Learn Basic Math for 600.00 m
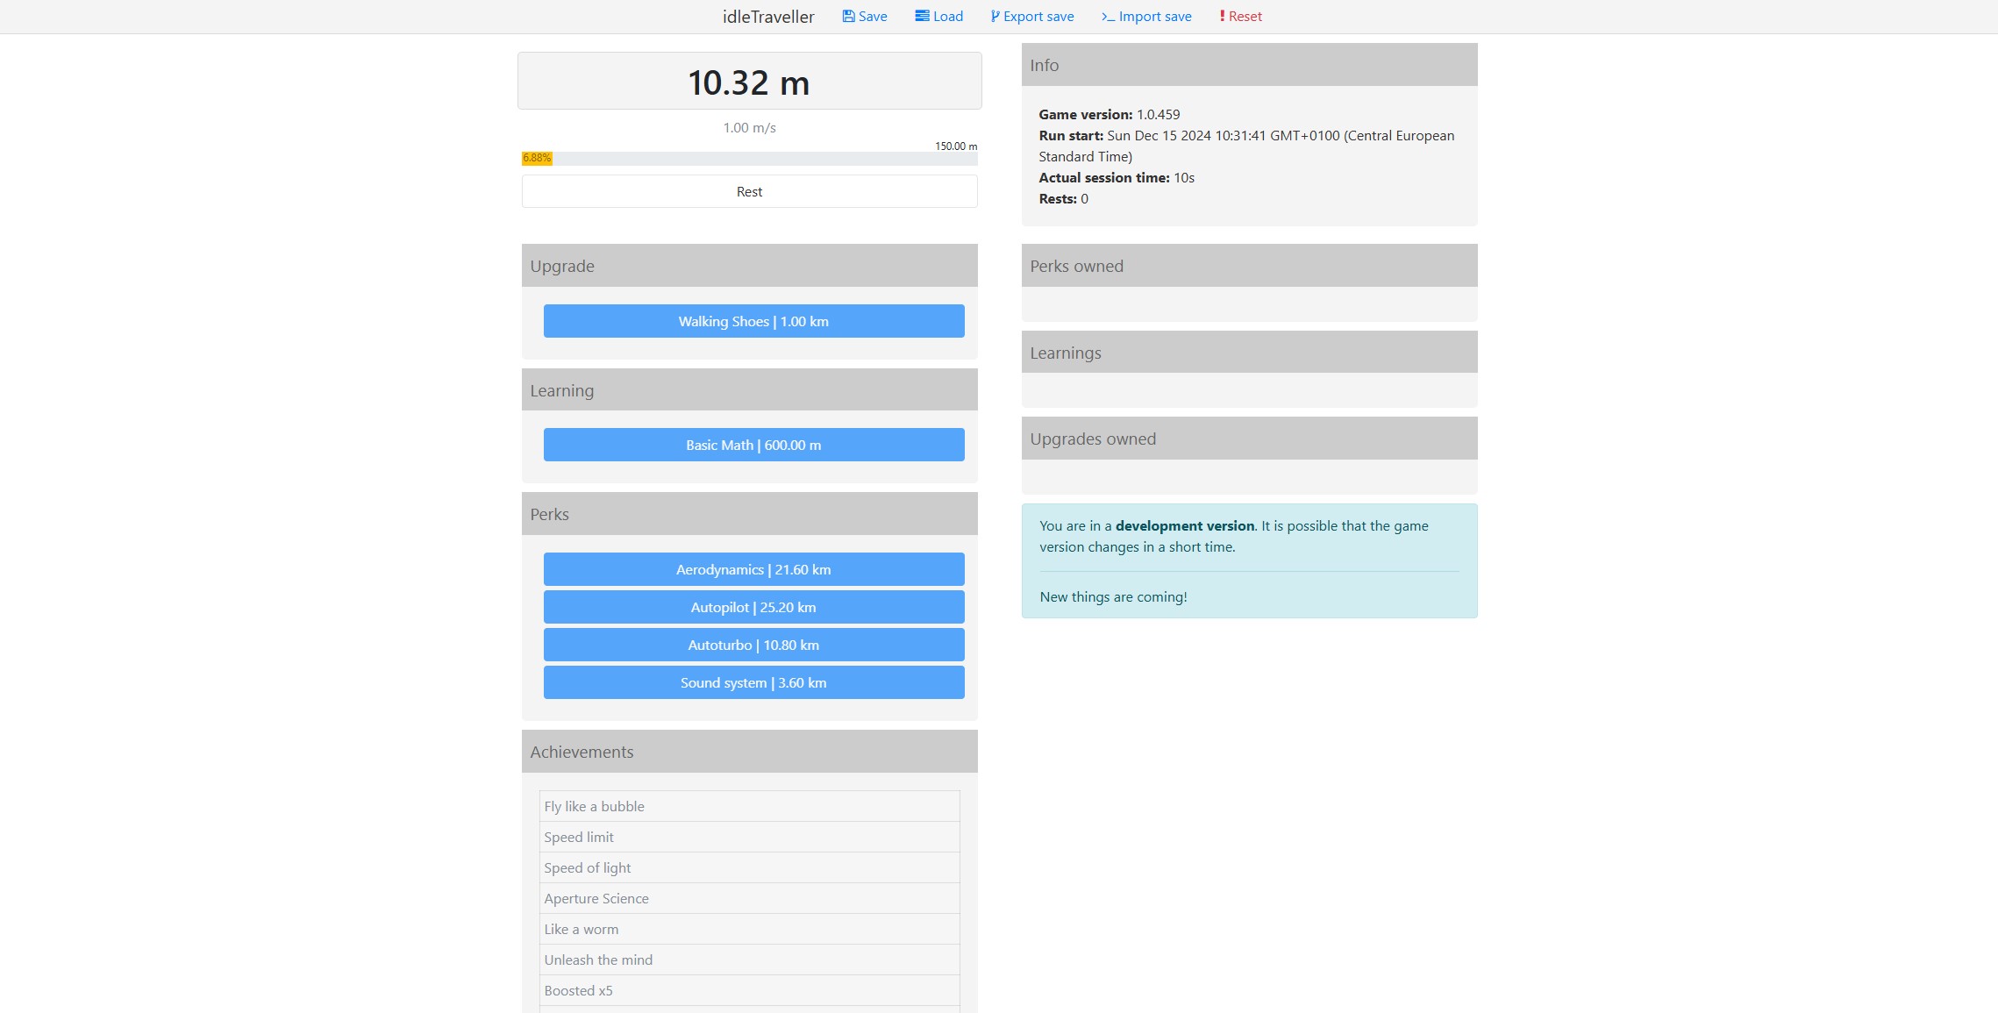The image size is (1998, 1013). [754, 445]
